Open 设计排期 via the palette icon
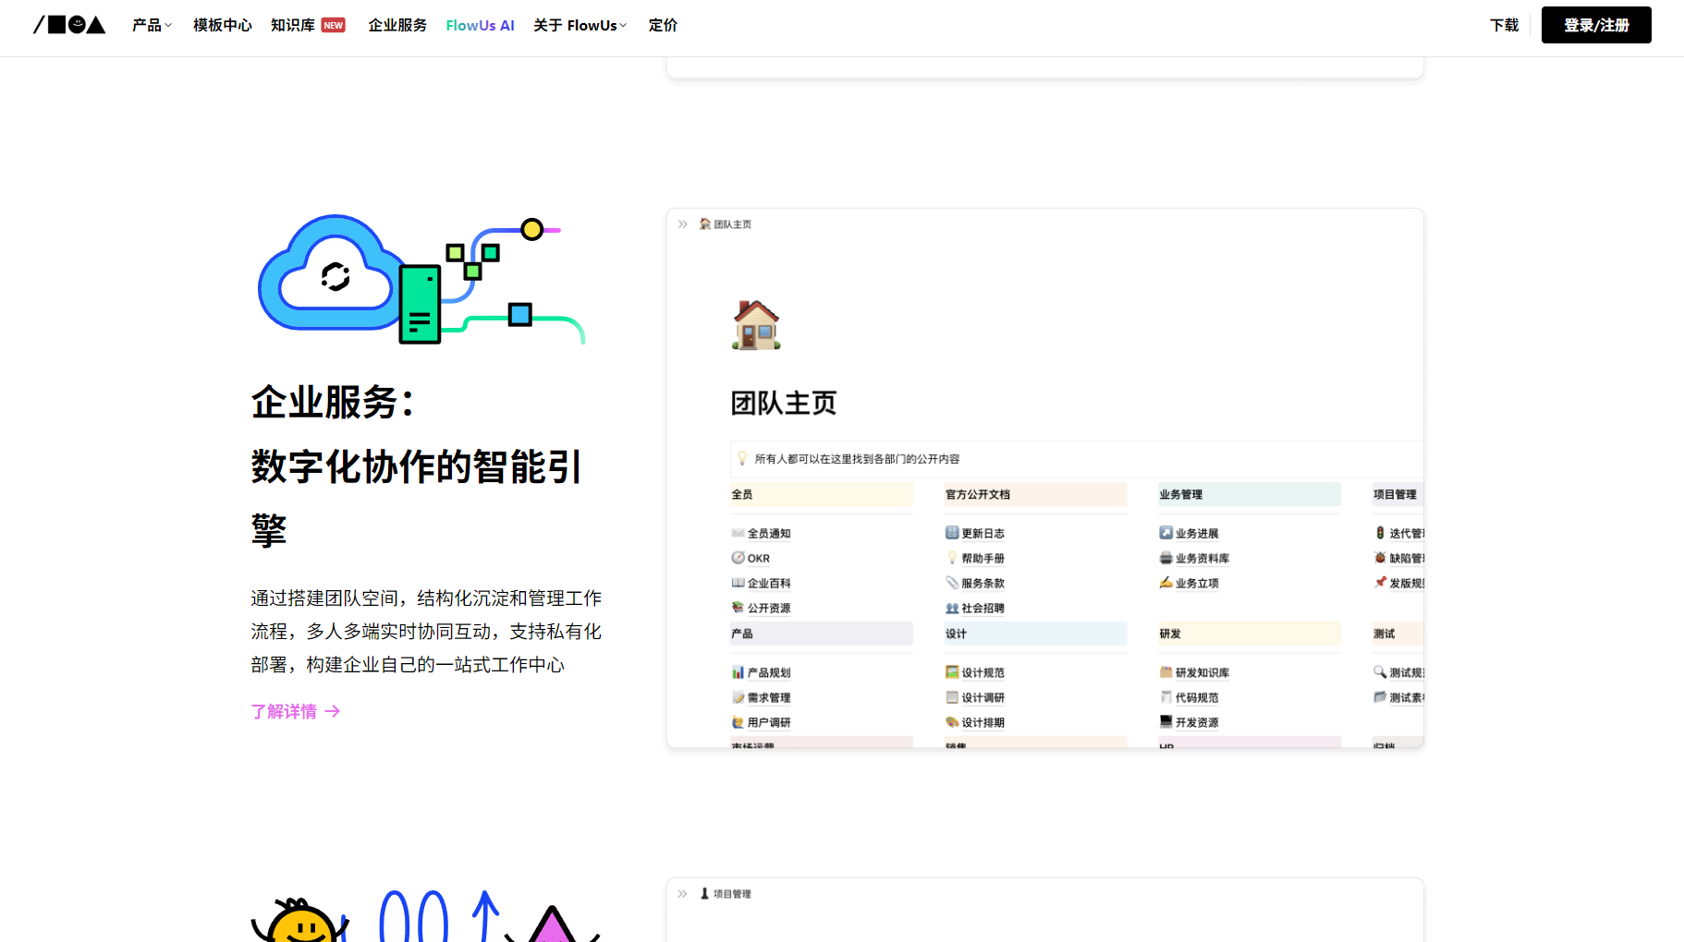 tap(950, 722)
